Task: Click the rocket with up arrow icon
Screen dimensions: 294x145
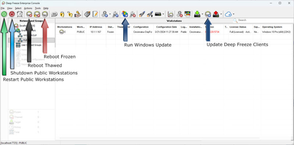Action: [x=150, y=14]
